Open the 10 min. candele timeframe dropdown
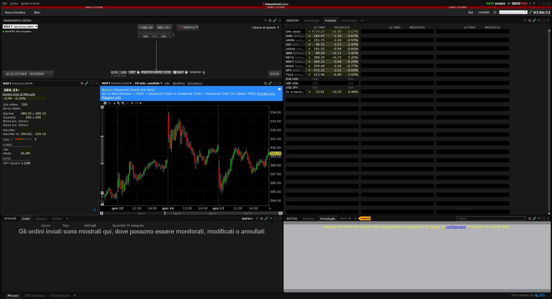 coord(148,83)
